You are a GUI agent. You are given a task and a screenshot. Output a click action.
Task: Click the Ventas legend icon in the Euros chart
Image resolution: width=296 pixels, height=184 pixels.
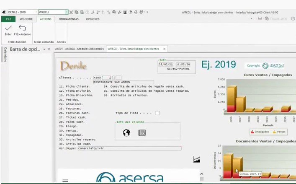coord(274,132)
